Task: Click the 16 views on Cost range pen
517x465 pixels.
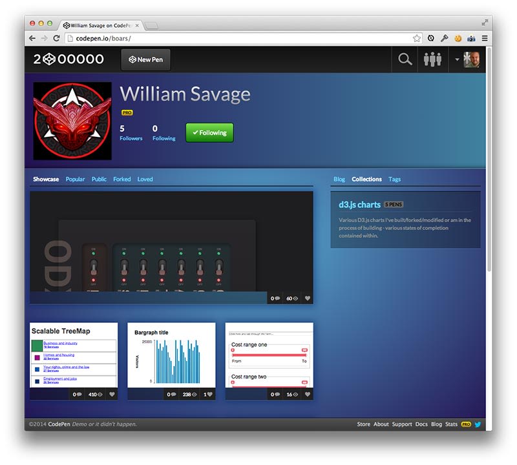Action: tap(292, 395)
